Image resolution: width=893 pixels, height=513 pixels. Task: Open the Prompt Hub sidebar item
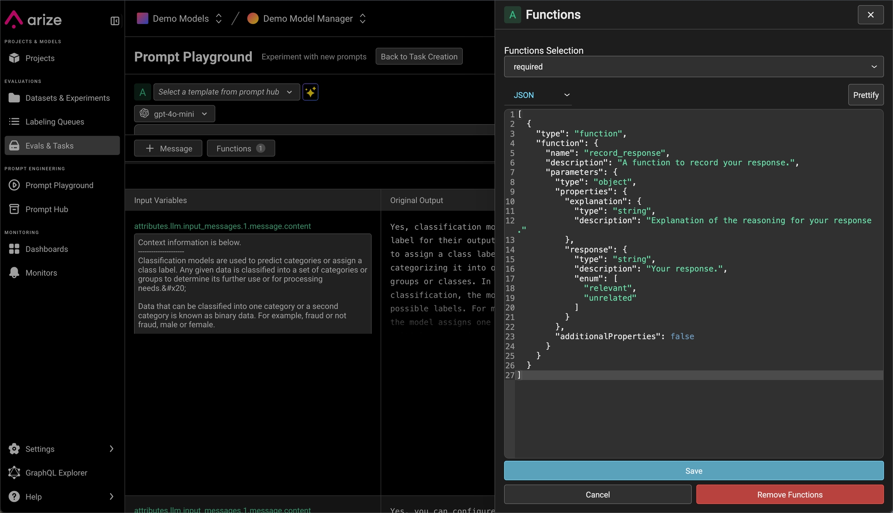[47, 209]
